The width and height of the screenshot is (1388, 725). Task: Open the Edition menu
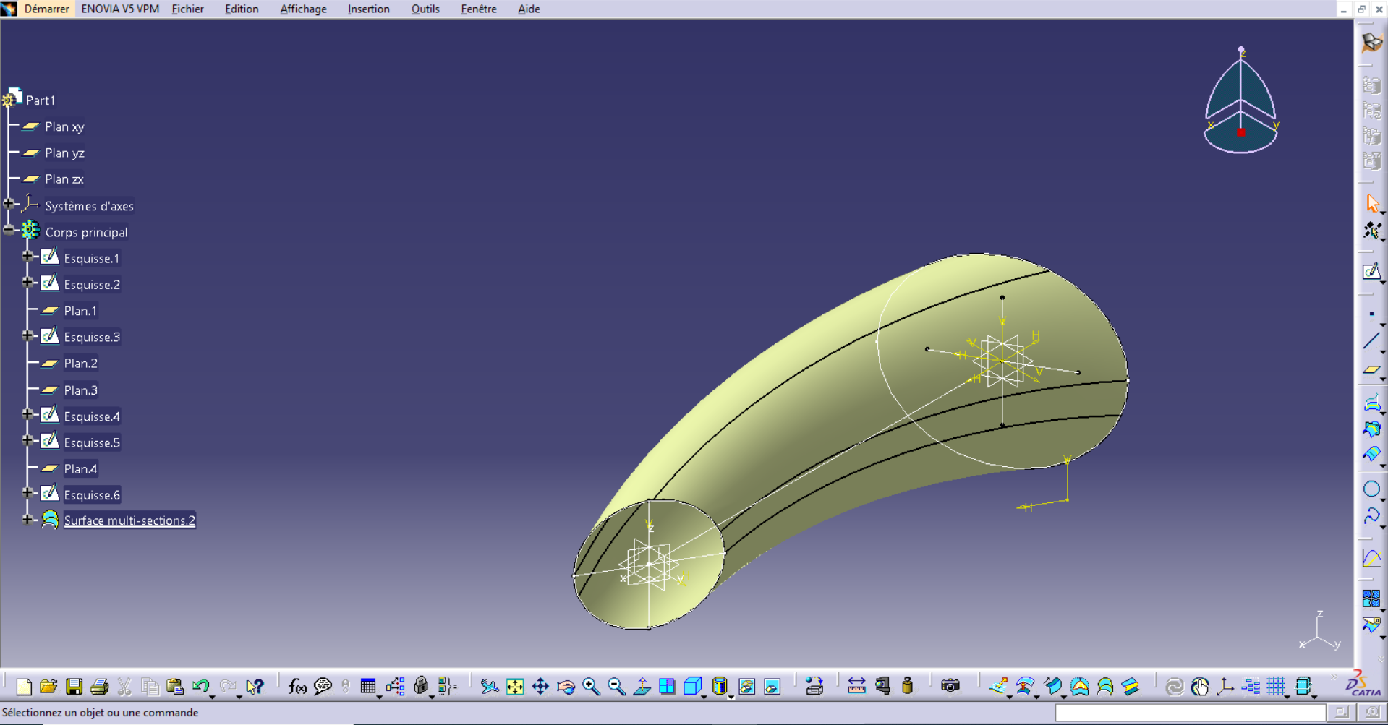pos(242,9)
